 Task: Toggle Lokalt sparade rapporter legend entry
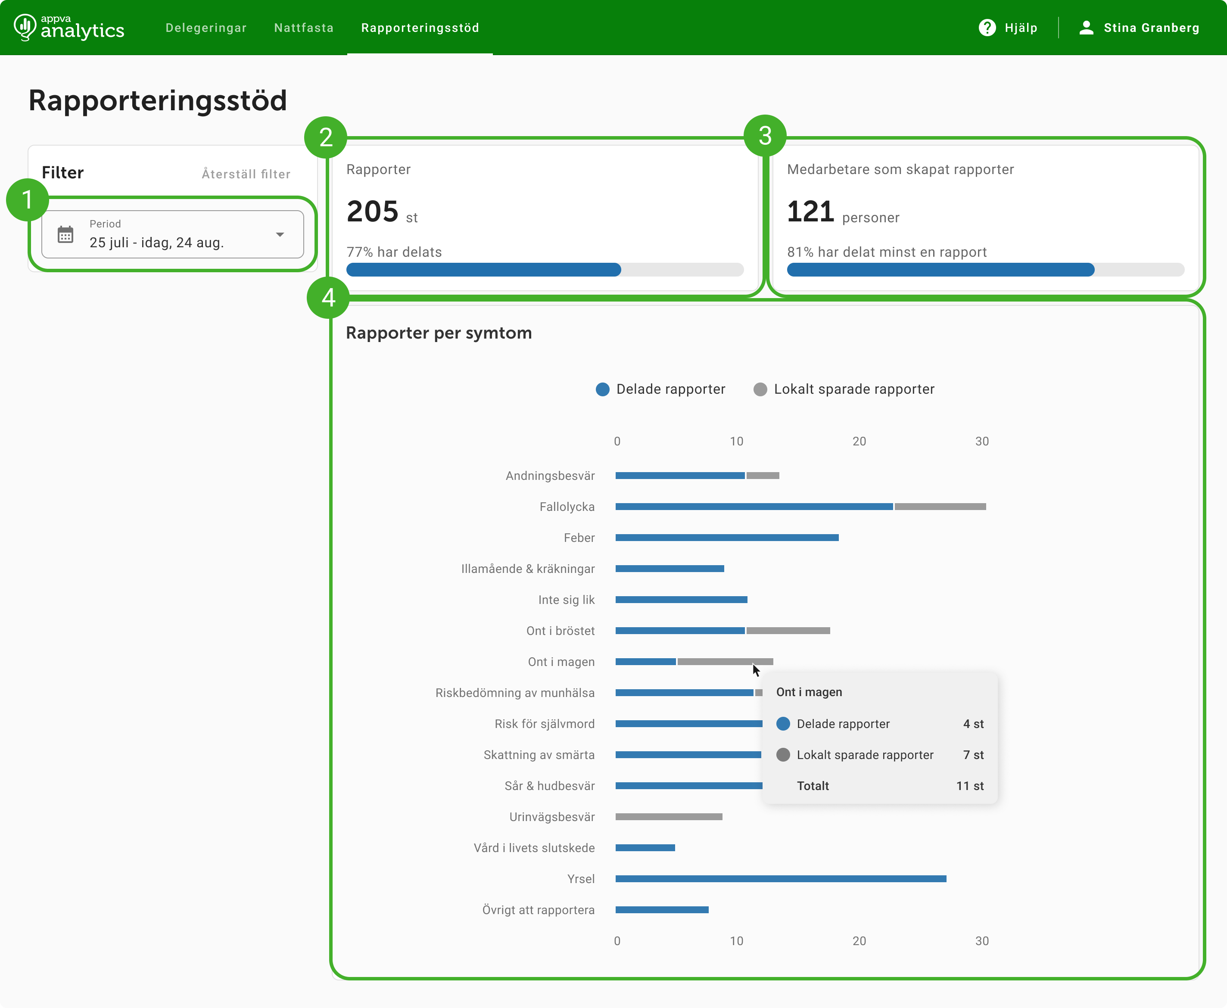(844, 389)
